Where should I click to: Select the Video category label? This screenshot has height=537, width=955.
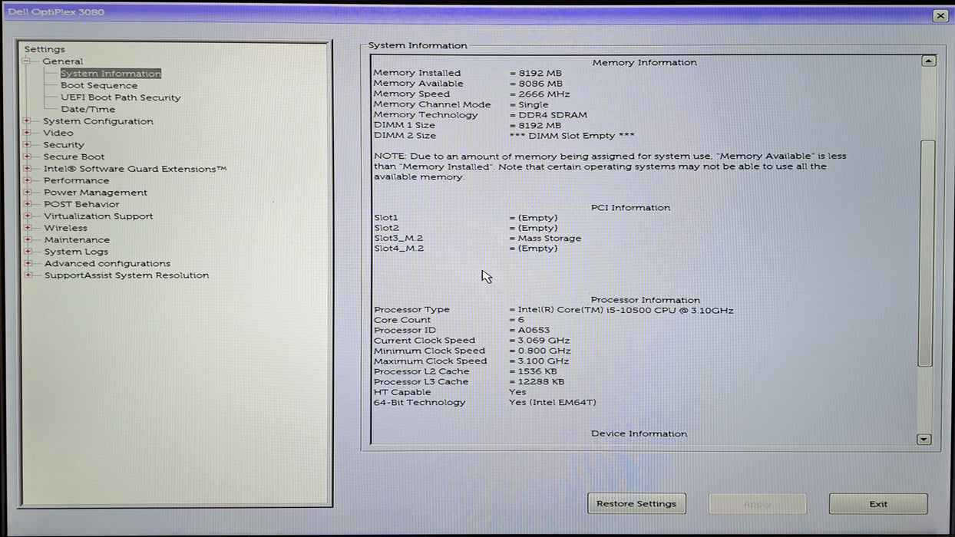coord(58,133)
